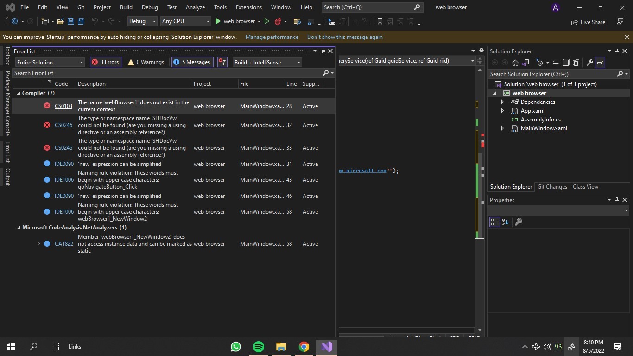This screenshot has width=633, height=356.
Task: Click the Pending Changes Filter clock icon
Action: tap(539, 63)
